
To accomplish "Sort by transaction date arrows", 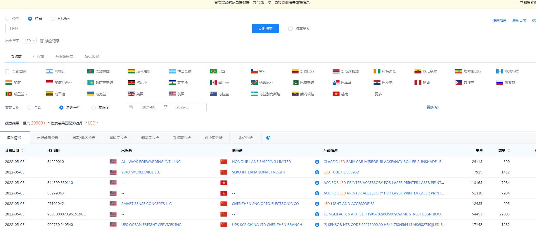I will pyautogui.click(x=23, y=150).
